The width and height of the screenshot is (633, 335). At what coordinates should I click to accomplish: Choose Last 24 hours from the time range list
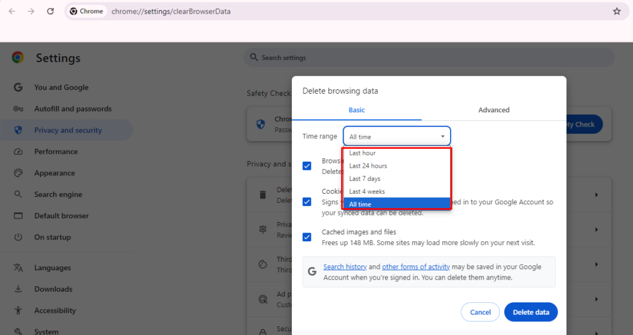click(x=396, y=166)
